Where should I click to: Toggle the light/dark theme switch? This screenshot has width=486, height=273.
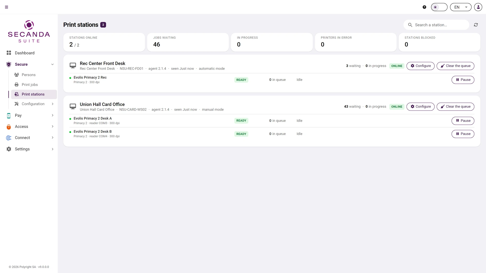[439, 7]
